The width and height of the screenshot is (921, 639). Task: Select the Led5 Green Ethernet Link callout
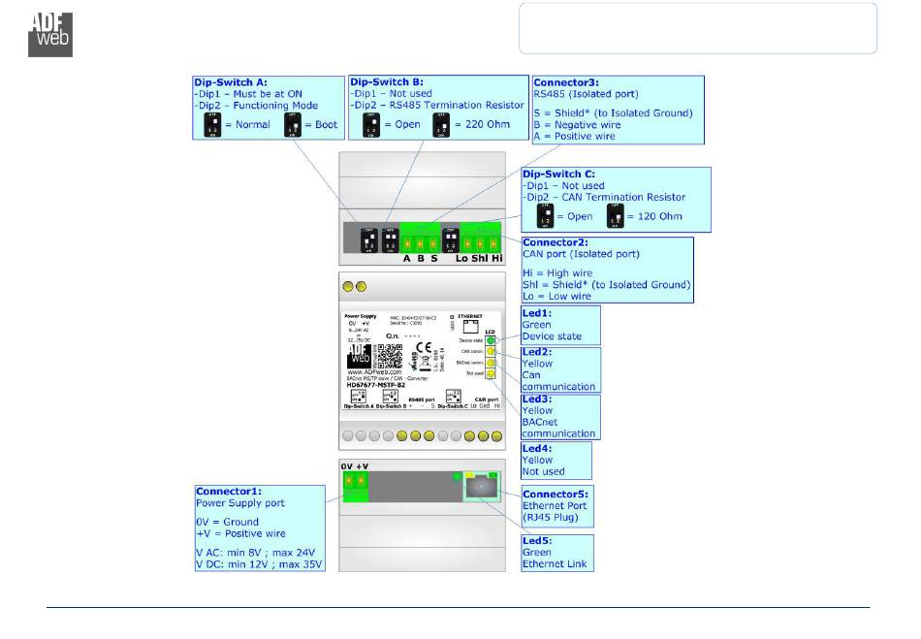[557, 552]
